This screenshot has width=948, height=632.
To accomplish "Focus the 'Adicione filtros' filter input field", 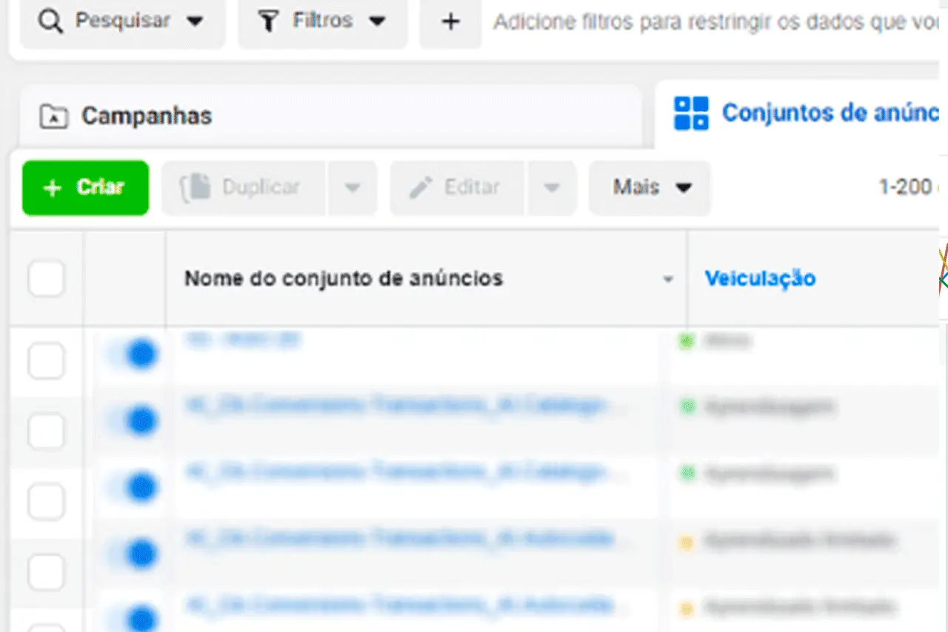I will 715,22.
